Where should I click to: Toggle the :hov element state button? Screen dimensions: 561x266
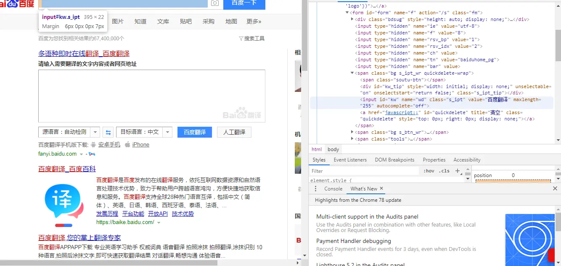pyautogui.click(x=429, y=171)
